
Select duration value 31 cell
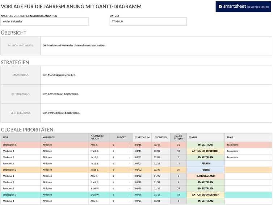pos(178,145)
